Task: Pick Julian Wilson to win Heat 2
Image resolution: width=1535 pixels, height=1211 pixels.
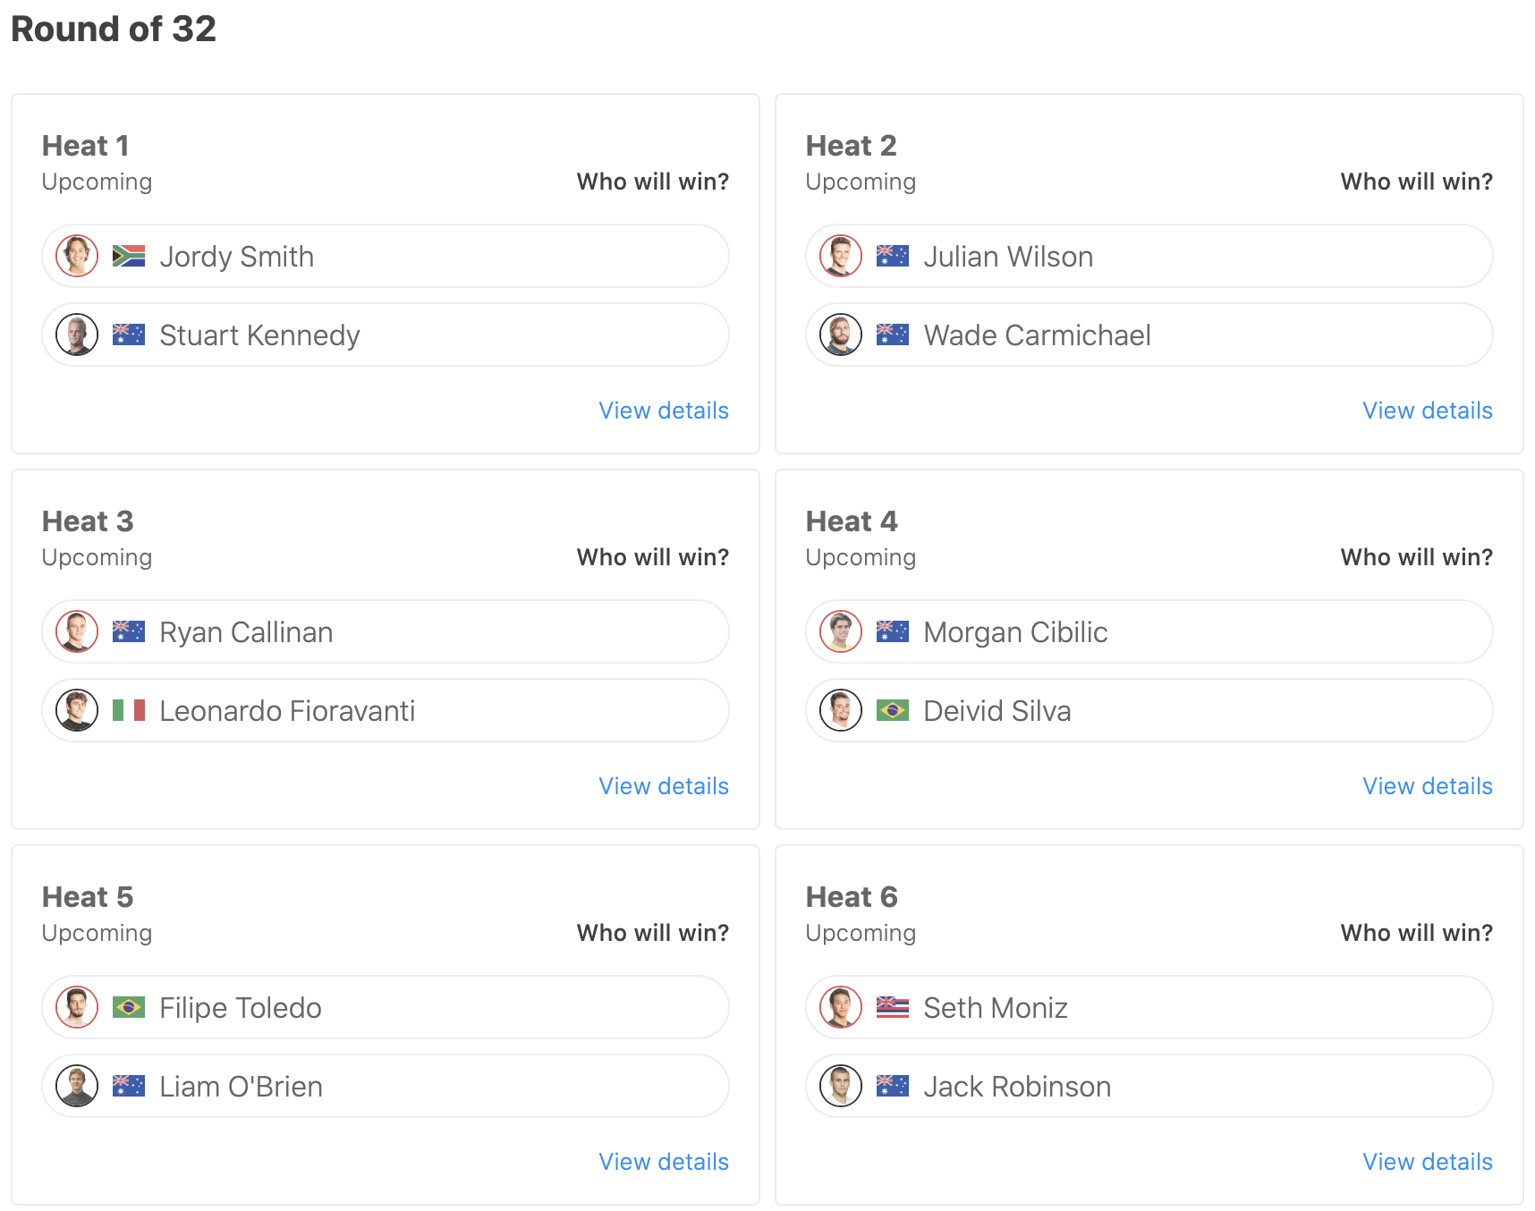Action: pyautogui.click(x=1149, y=257)
